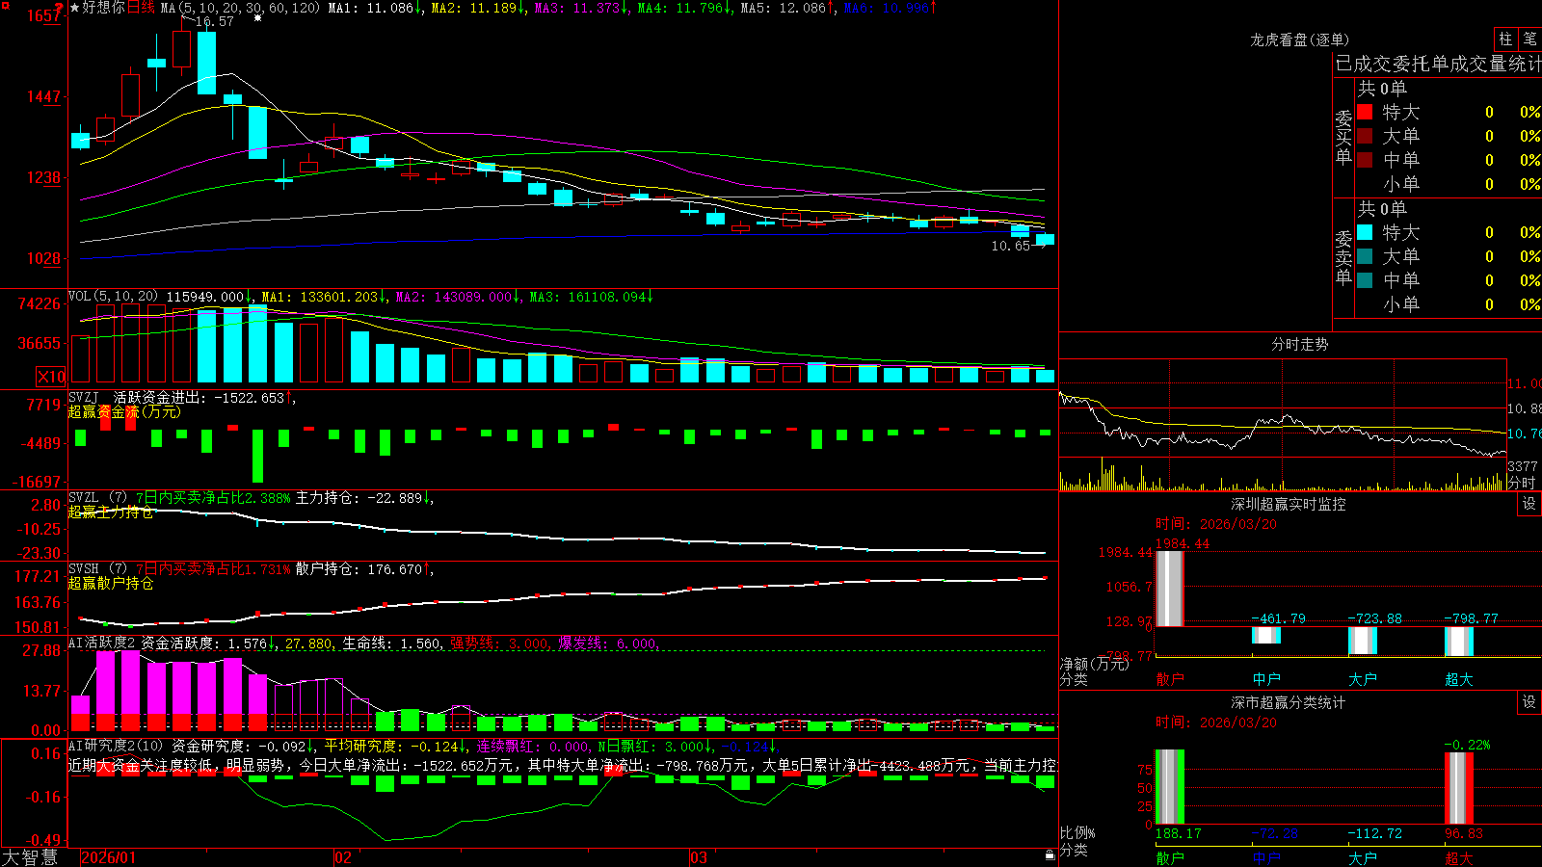Screen dimensions: 1542x867
Task: Click the 02 month marker on time axis
Action: [343, 857]
